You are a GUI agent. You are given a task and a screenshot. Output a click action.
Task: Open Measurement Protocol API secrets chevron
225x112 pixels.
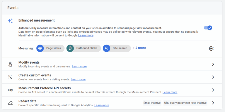click(x=213, y=90)
